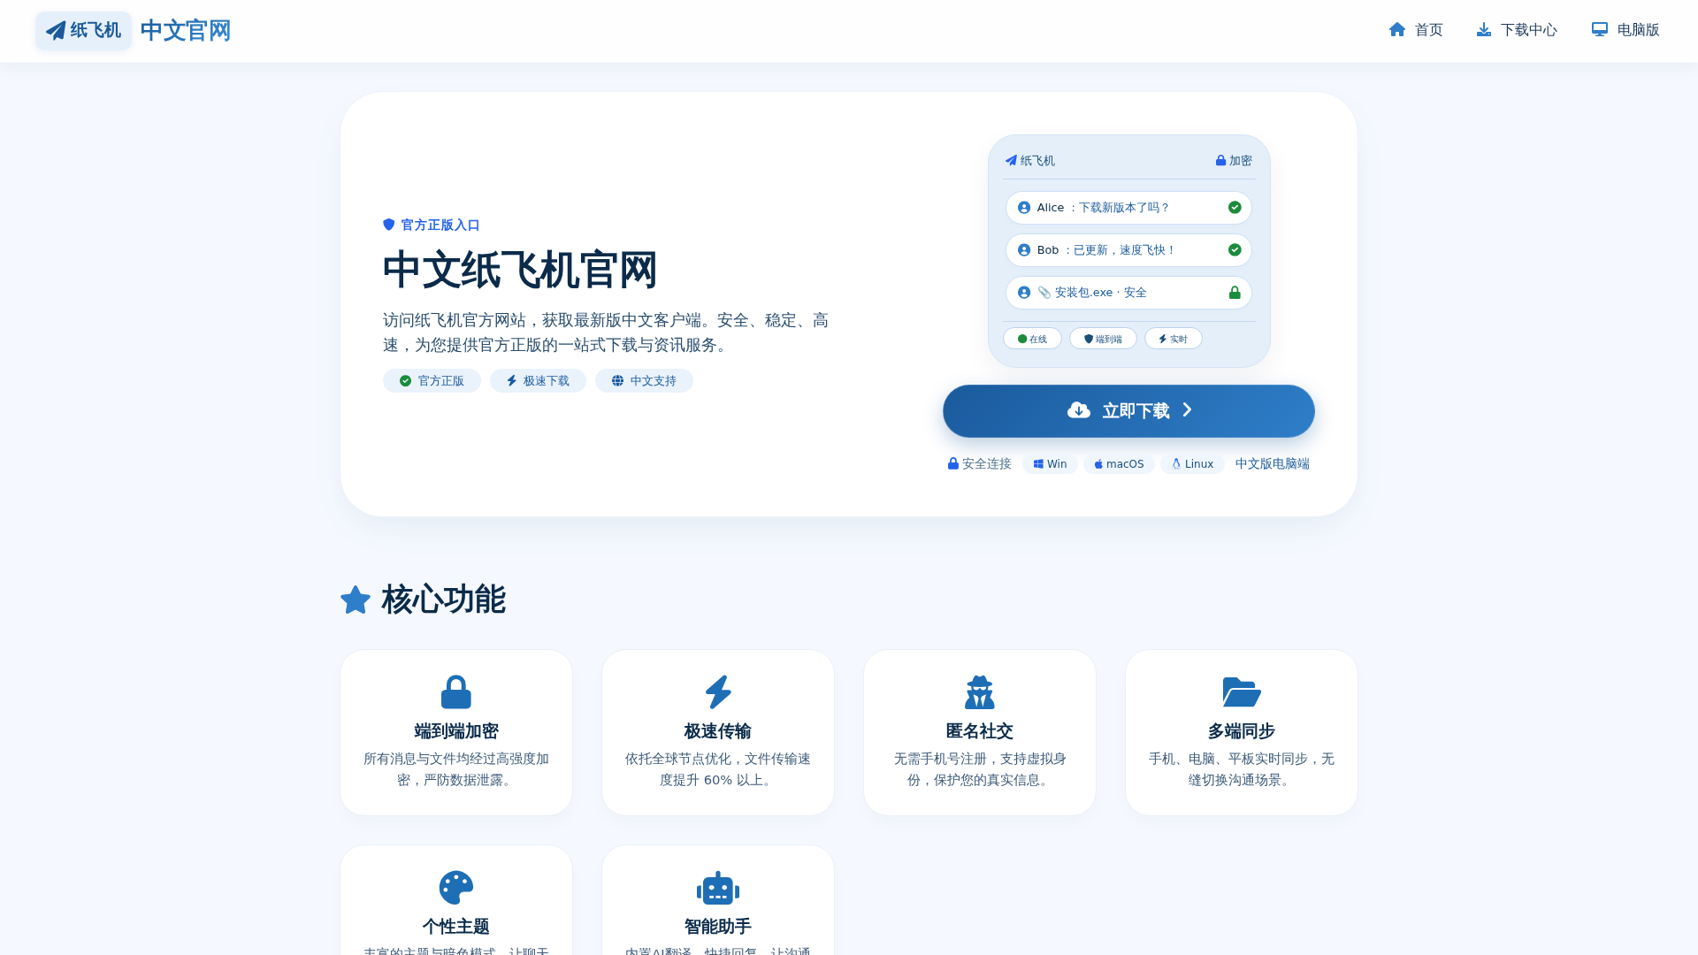Open the 中文版电脑端 link

[1272, 464]
